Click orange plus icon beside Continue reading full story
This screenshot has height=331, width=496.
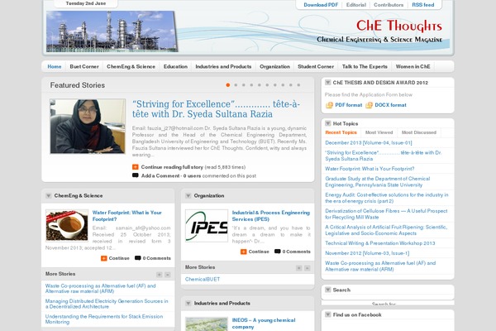point(135,167)
